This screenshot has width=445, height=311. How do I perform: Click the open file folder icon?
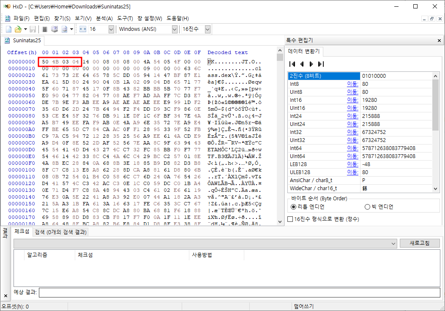click(18, 29)
